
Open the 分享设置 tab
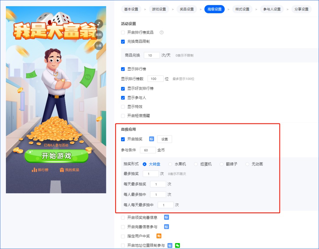302,9
